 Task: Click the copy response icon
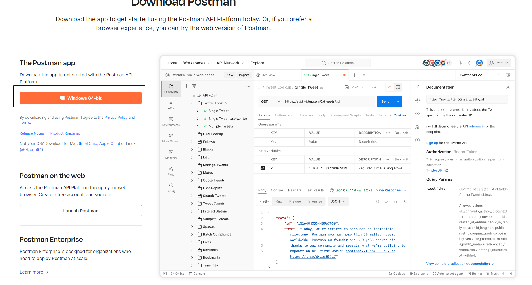coord(395,201)
